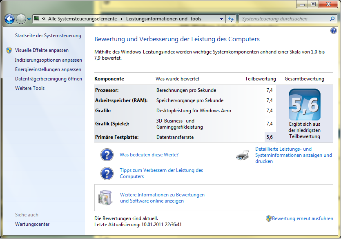Viewport: 341px width, 245px height.
Task: Open the recent pages dropdown arrow
Action: tap(29, 19)
